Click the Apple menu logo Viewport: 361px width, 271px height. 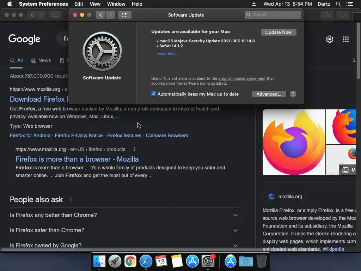(10, 4)
